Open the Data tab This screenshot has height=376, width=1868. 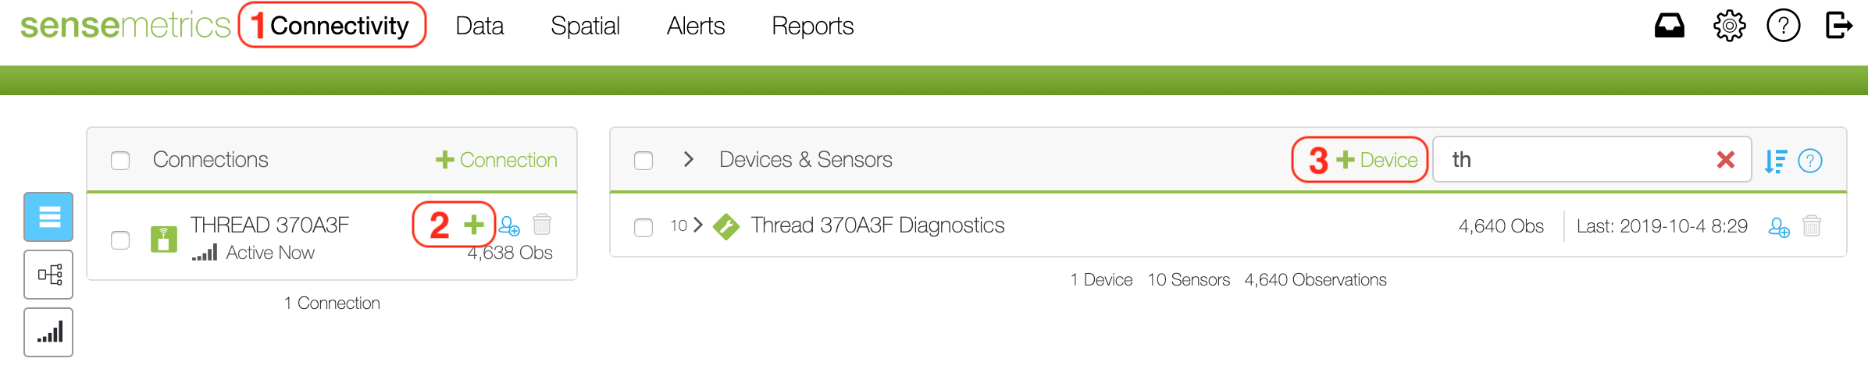click(x=479, y=27)
